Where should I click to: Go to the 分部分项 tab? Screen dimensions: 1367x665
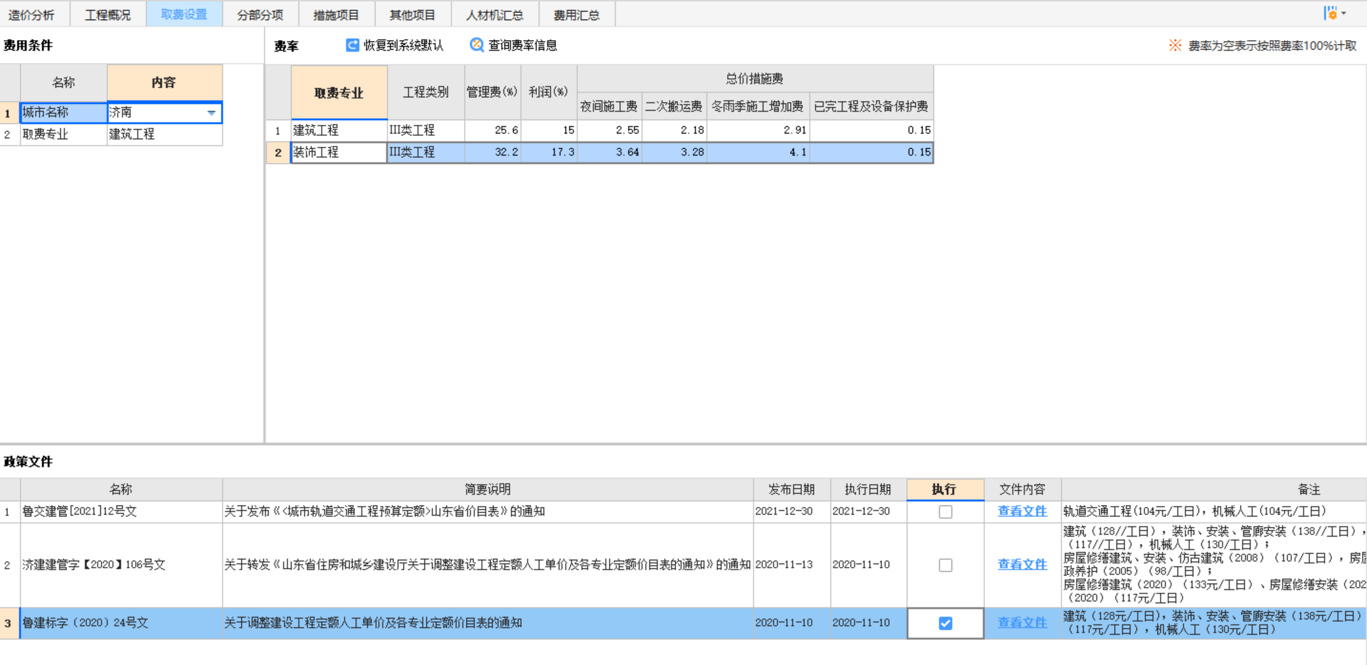(x=261, y=15)
